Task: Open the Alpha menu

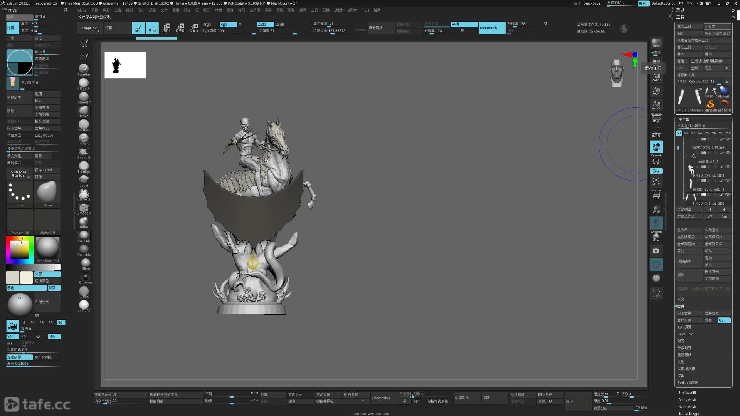Action: [x=82, y=10]
